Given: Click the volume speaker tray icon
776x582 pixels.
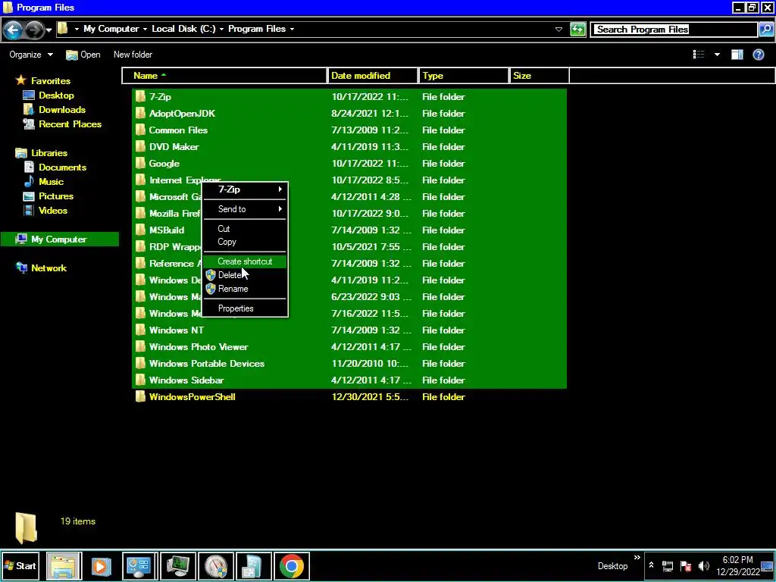Looking at the screenshot, I should click(x=703, y=565).
